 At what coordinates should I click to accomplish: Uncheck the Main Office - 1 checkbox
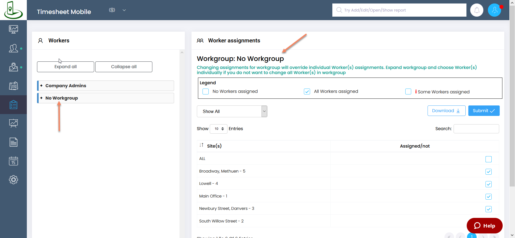click(488, 197)
